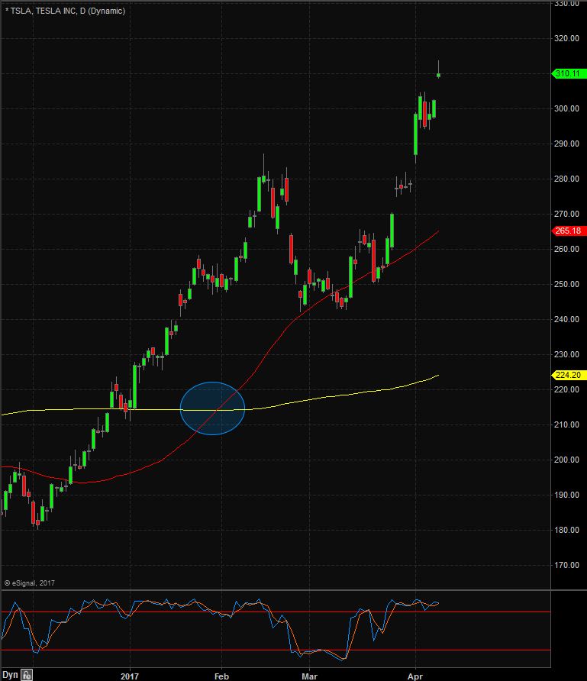Click the 280.00 price axis label
Screen dimensions: 587x681
click(566, 179)
